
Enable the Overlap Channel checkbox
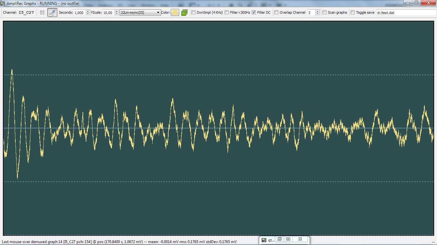276,12
